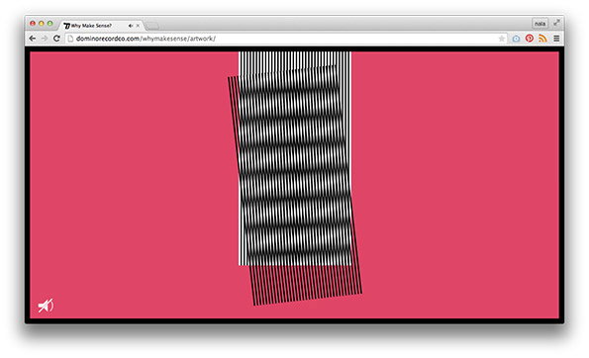
Task: Maximize the window with green button
Action: click(x=49, y=24)
